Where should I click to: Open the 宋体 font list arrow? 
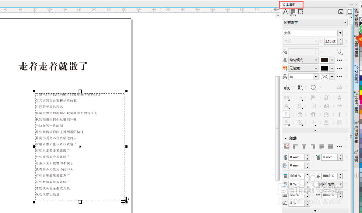tap(340, 33)
